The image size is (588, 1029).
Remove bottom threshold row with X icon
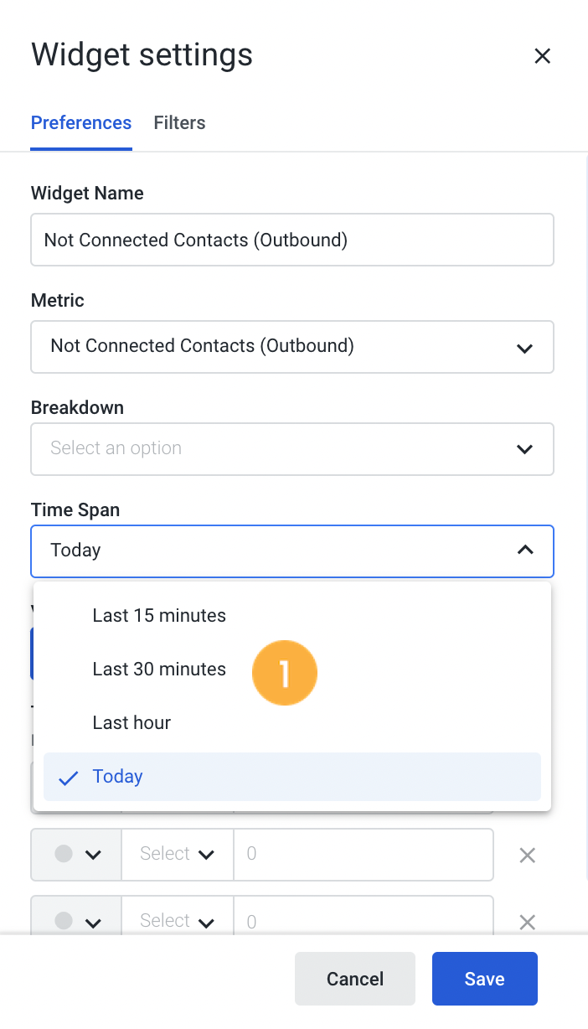(x=528, y=923)
